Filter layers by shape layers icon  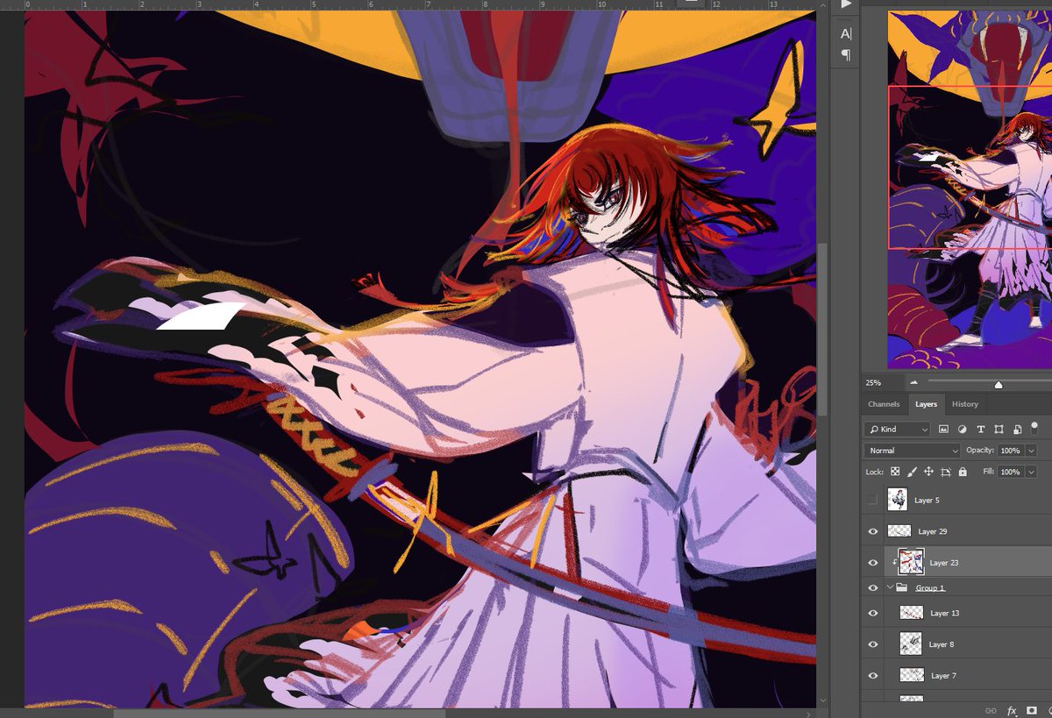[x=999, y=430]
